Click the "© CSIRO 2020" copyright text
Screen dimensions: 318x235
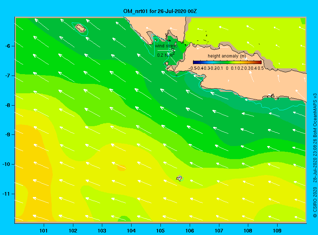coord(315,202)
